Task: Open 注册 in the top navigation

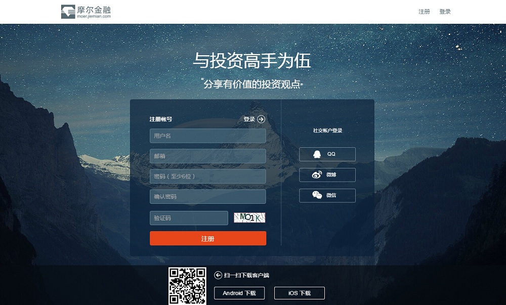Action: click(x=424, y=12)
